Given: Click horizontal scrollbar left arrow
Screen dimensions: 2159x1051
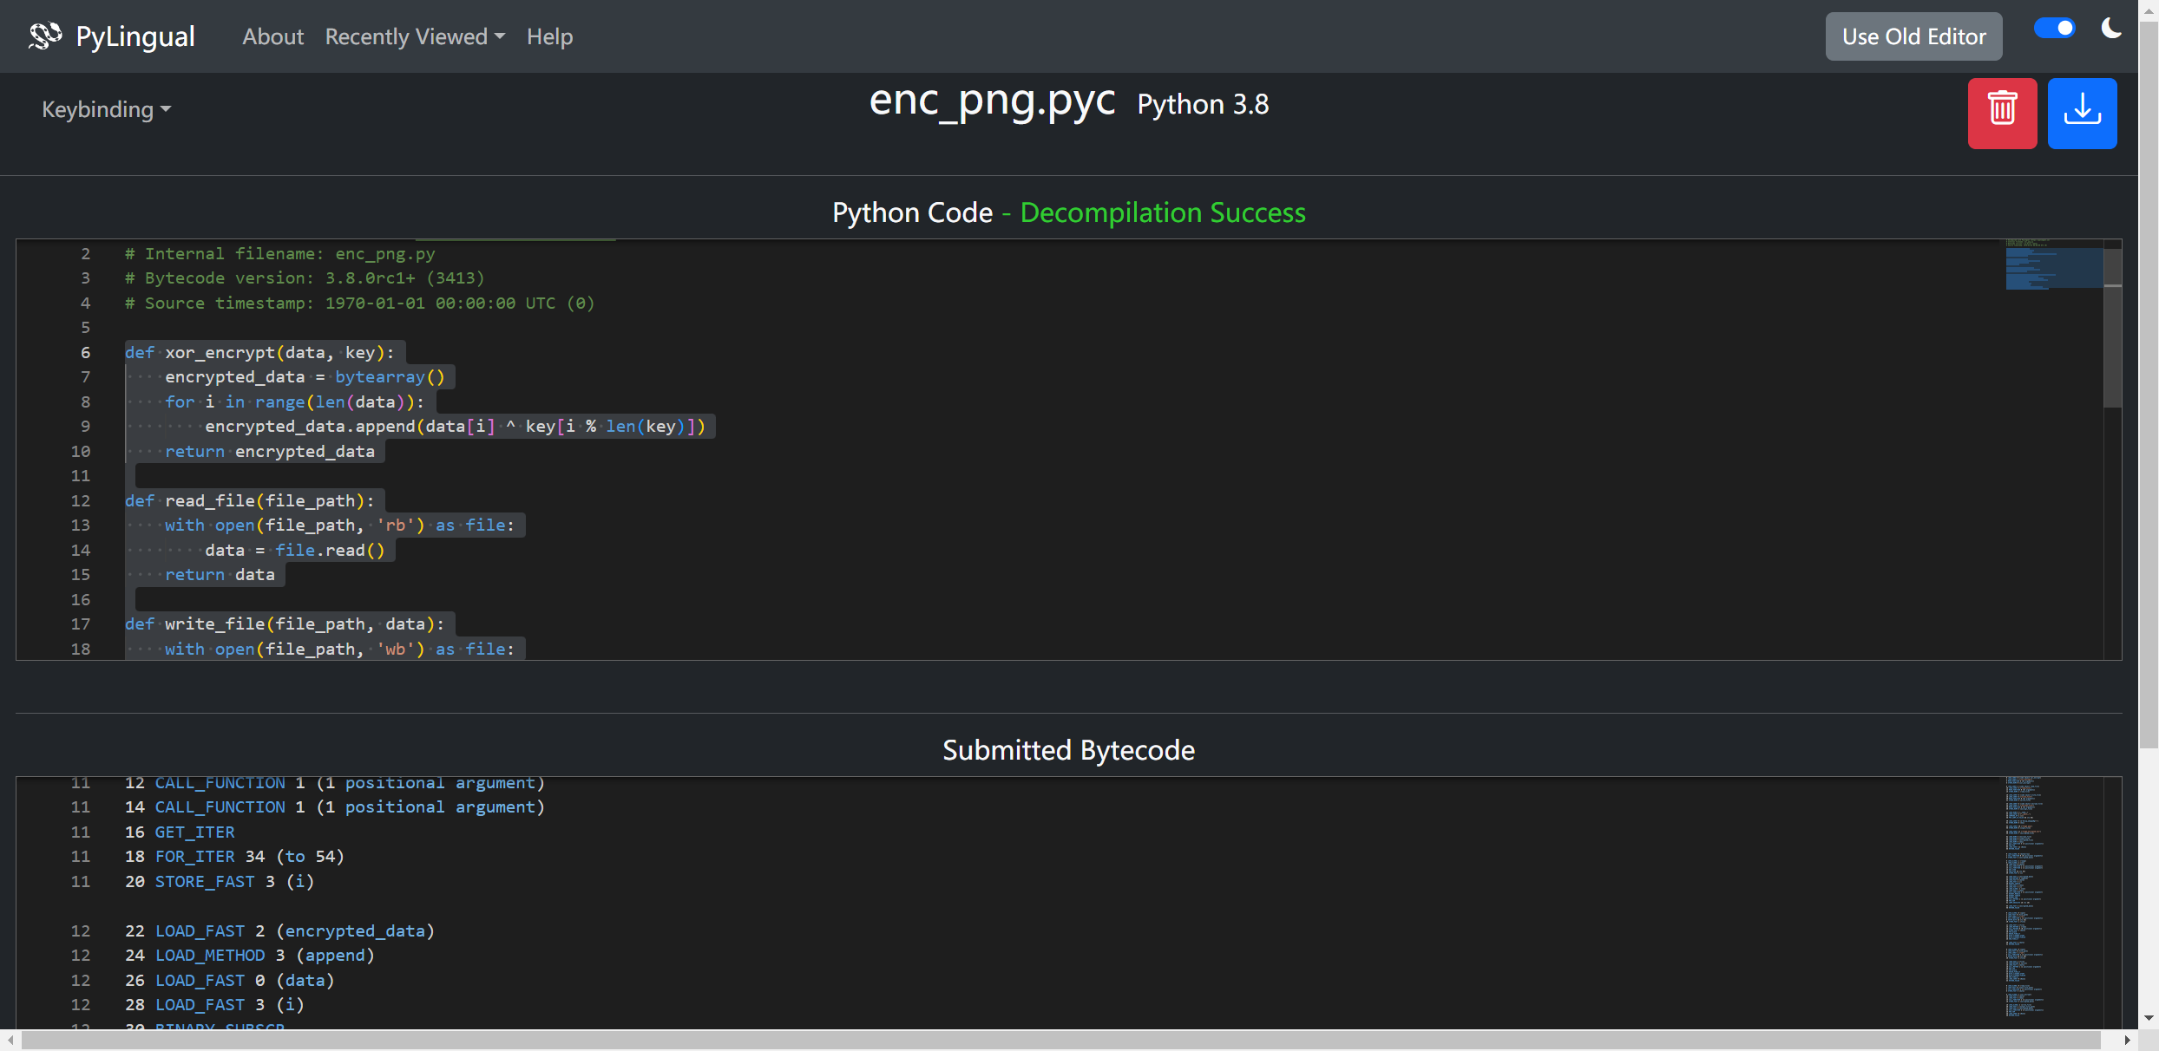Looking at the screenshot, I should (x=10, y=1040).
